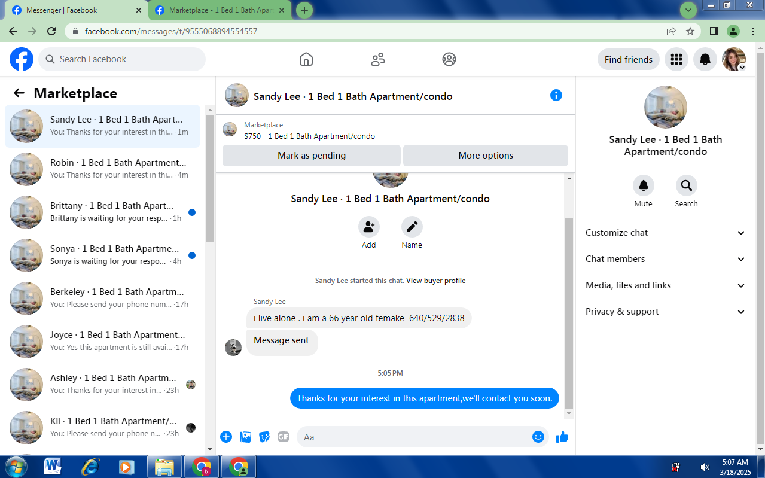Open more actions plus icon
The image size is (765, 478).
point(226,437)
